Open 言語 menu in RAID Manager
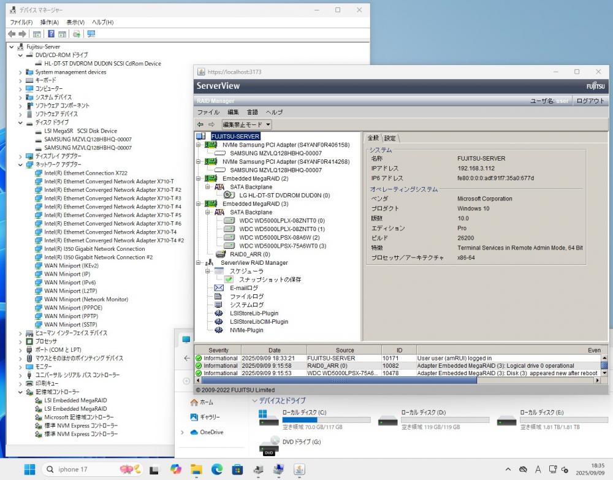Screen dimensions: 613x480 click(252, 112)
